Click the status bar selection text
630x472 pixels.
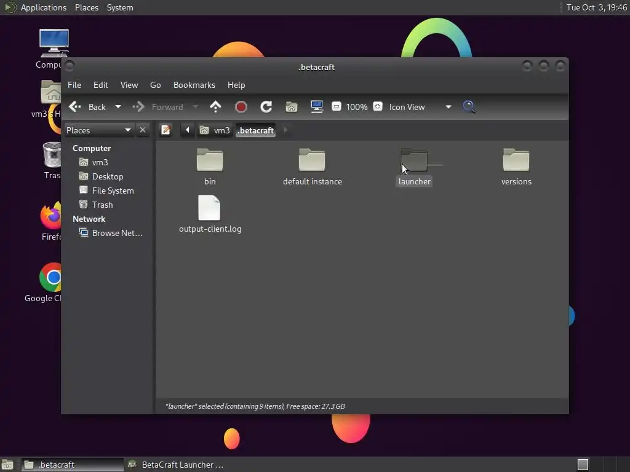tap(255, 406)
